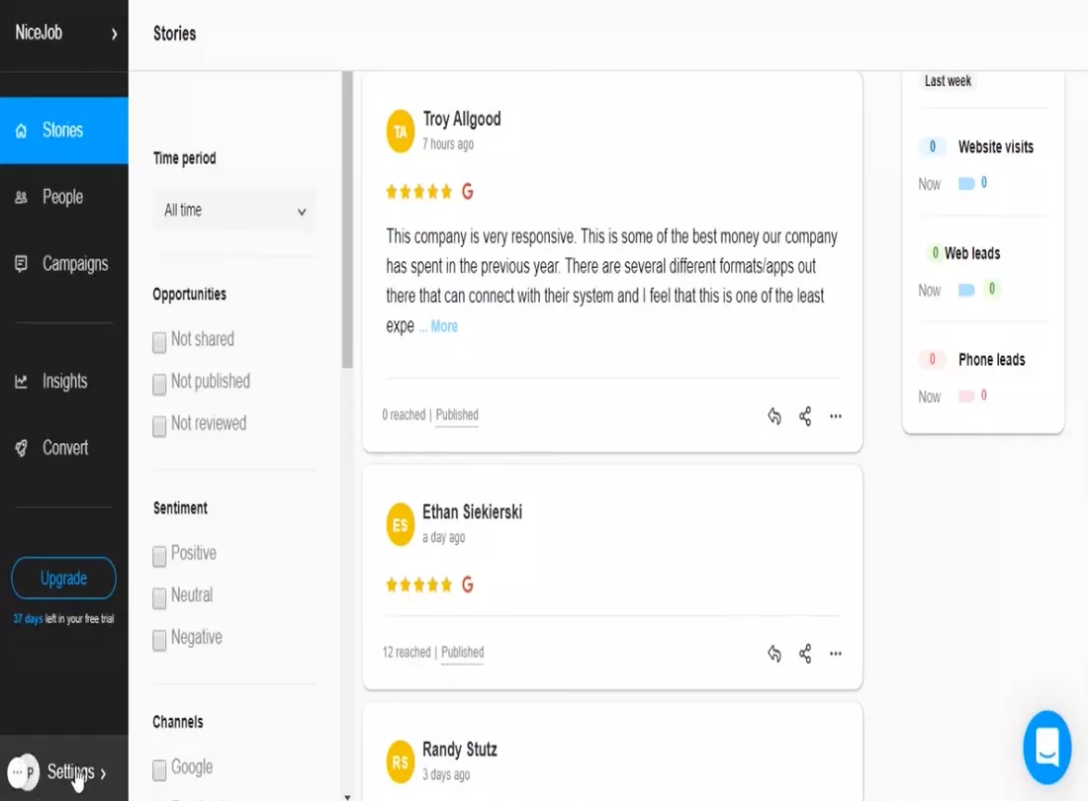Click reply icon on Troy Allgood's review
Image resolution: width=1088 pixels, height=801 pixels.
click(774, 416)
